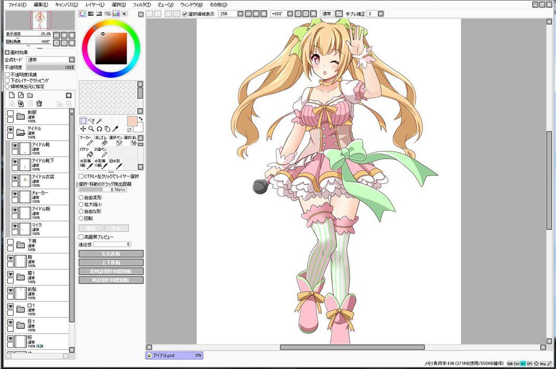Choose the eyedropper color picker tool
This screenshot has width=556, height=369.
click(114, 129)
